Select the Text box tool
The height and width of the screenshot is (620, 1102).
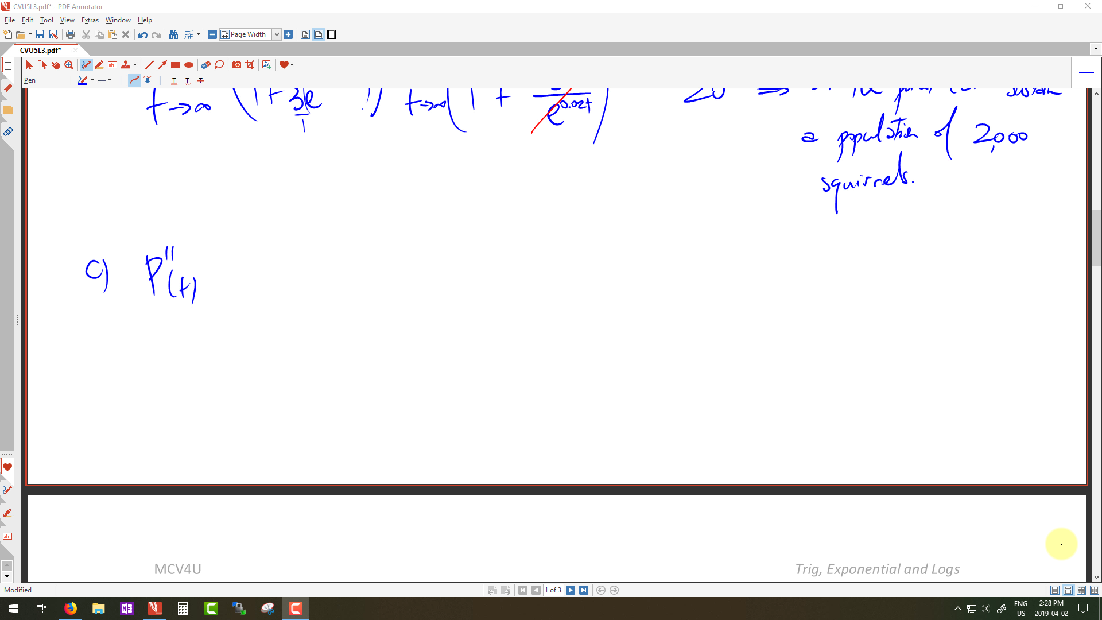[112, 65]
